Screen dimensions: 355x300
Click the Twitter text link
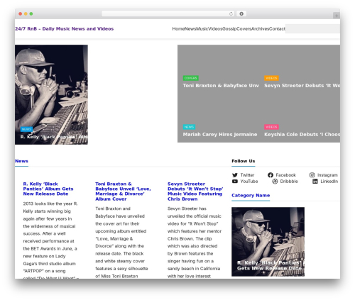(247, 175)
